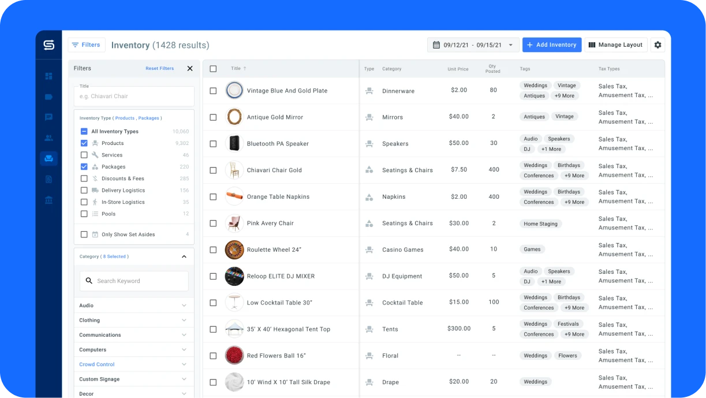
Task: Click the bank building icon in sidebar
Action: pyautogui.click(x=48, y=200)
